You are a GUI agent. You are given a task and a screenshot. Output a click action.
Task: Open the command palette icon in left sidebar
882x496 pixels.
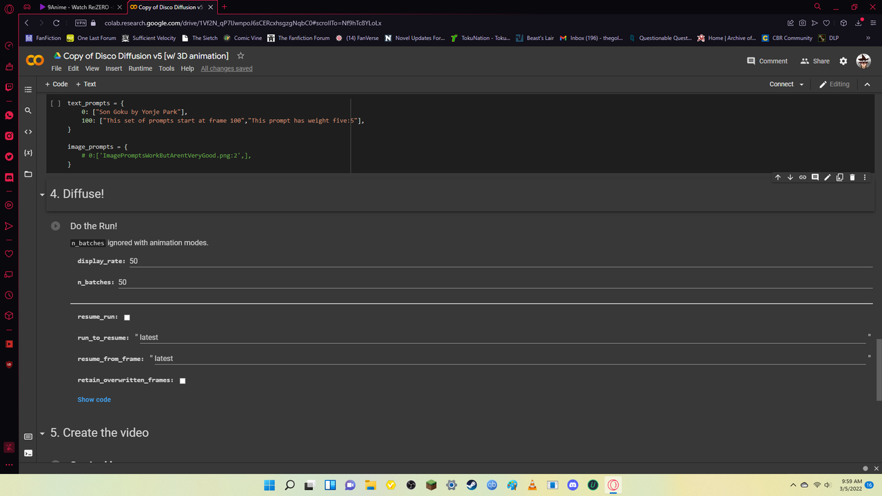(x=28, y=436)
